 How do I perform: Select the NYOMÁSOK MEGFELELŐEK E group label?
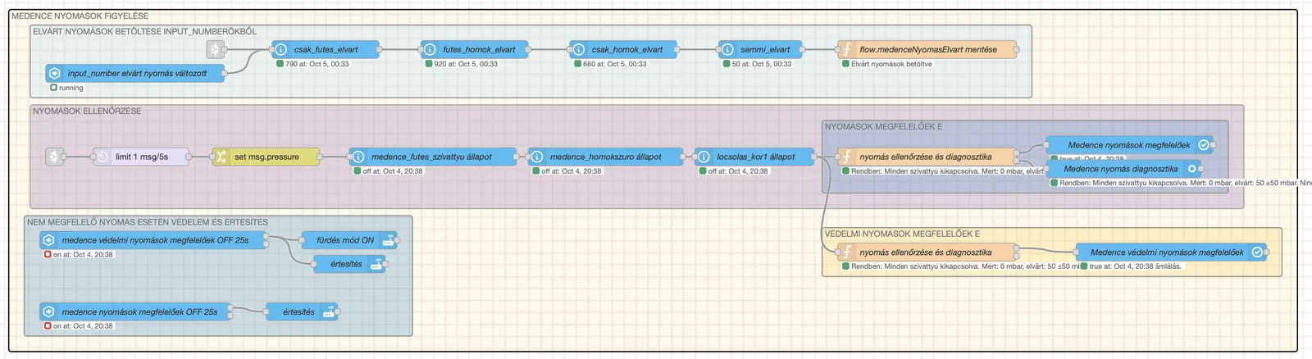884,127
